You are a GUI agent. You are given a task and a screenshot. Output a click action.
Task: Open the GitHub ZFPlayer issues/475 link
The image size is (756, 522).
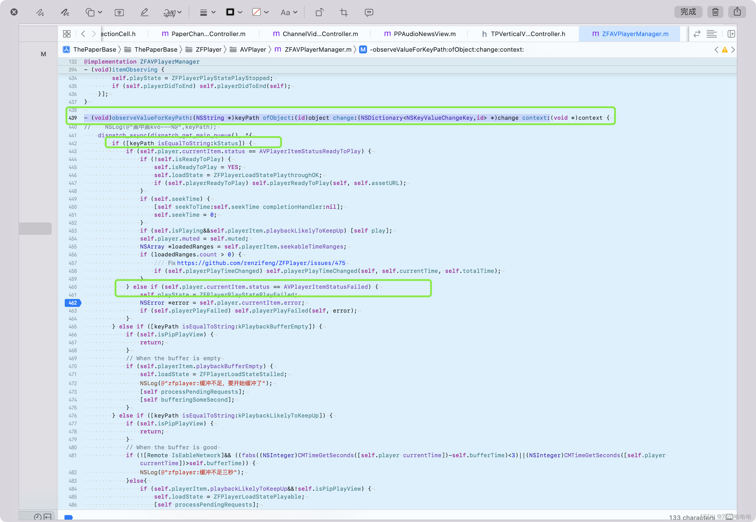point(261,263)
